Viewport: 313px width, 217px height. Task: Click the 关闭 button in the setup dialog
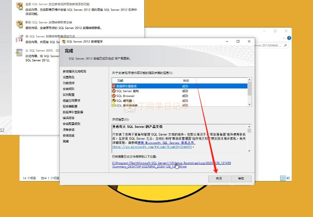[218, 178]
